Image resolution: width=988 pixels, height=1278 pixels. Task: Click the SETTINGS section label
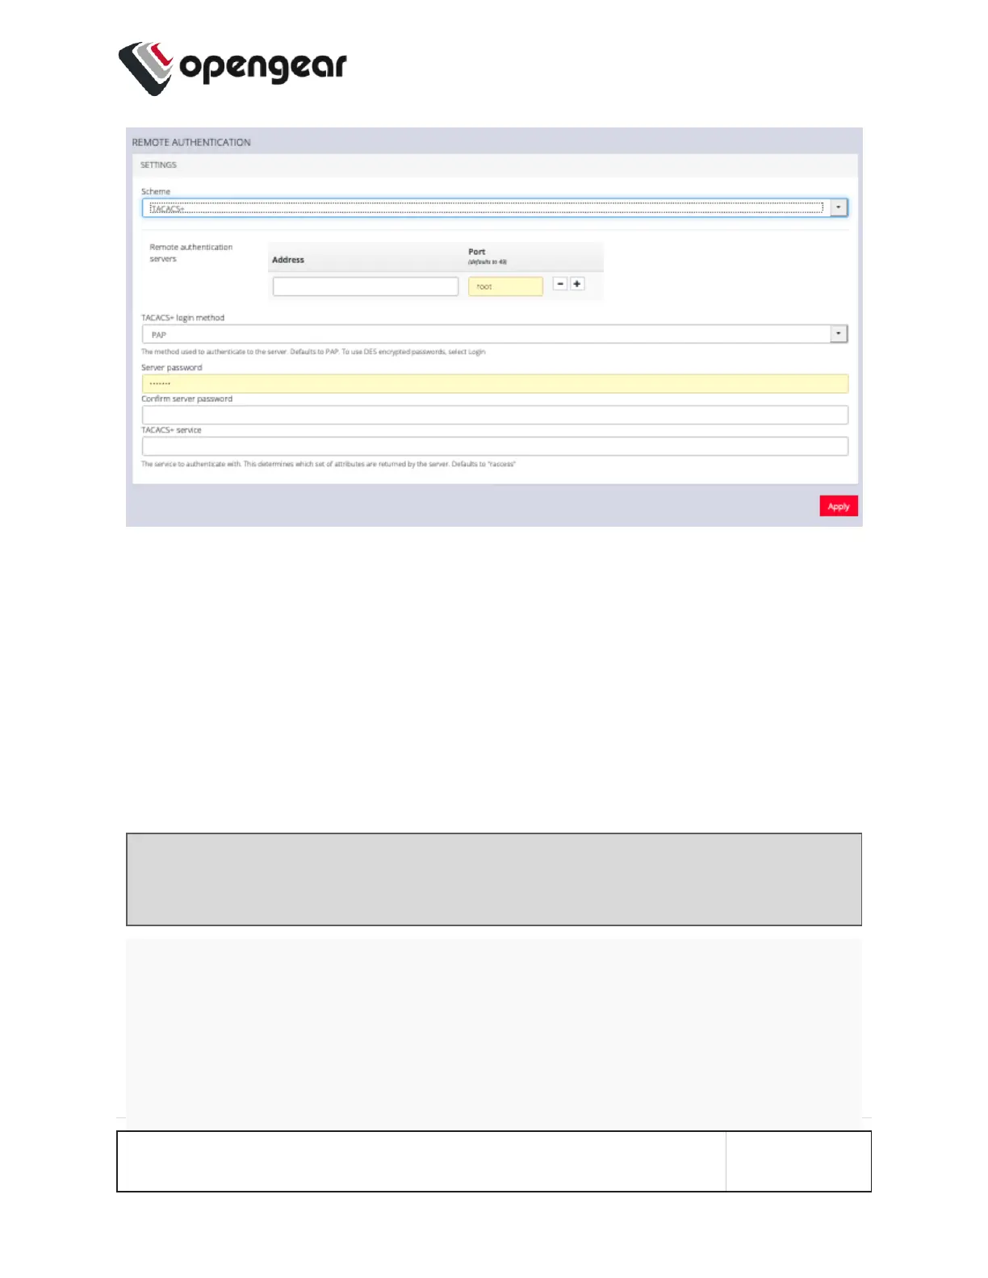click(x=158, y=165)
